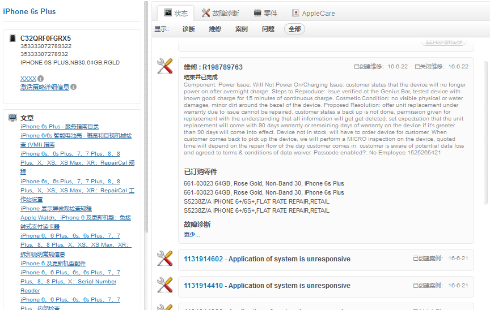Open the RepairCal 规程 article link
490x310 pixels.
pyautogui.click(x=77, y=162)
